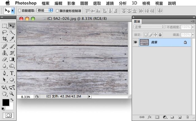Select the Blur tool
This screenshot has height=121, width=196.
(4, 66)
